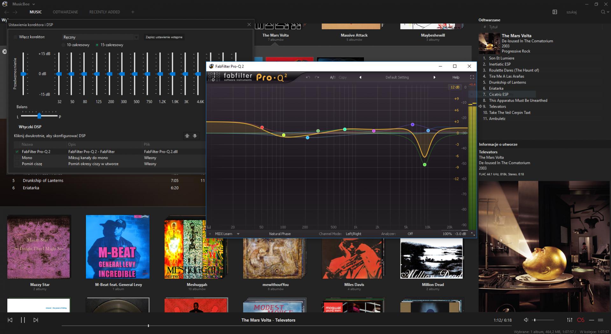Click the double-line view icon in player bar
The image size is (611, 334).
coord(600,320)
